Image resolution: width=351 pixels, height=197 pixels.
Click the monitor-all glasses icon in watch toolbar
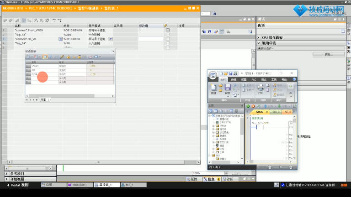click(x=54, y=21)
